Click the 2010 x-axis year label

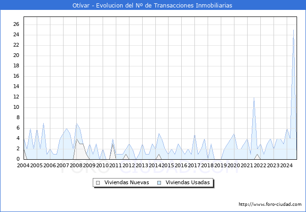pyautogui.click(x=102, y=165)
